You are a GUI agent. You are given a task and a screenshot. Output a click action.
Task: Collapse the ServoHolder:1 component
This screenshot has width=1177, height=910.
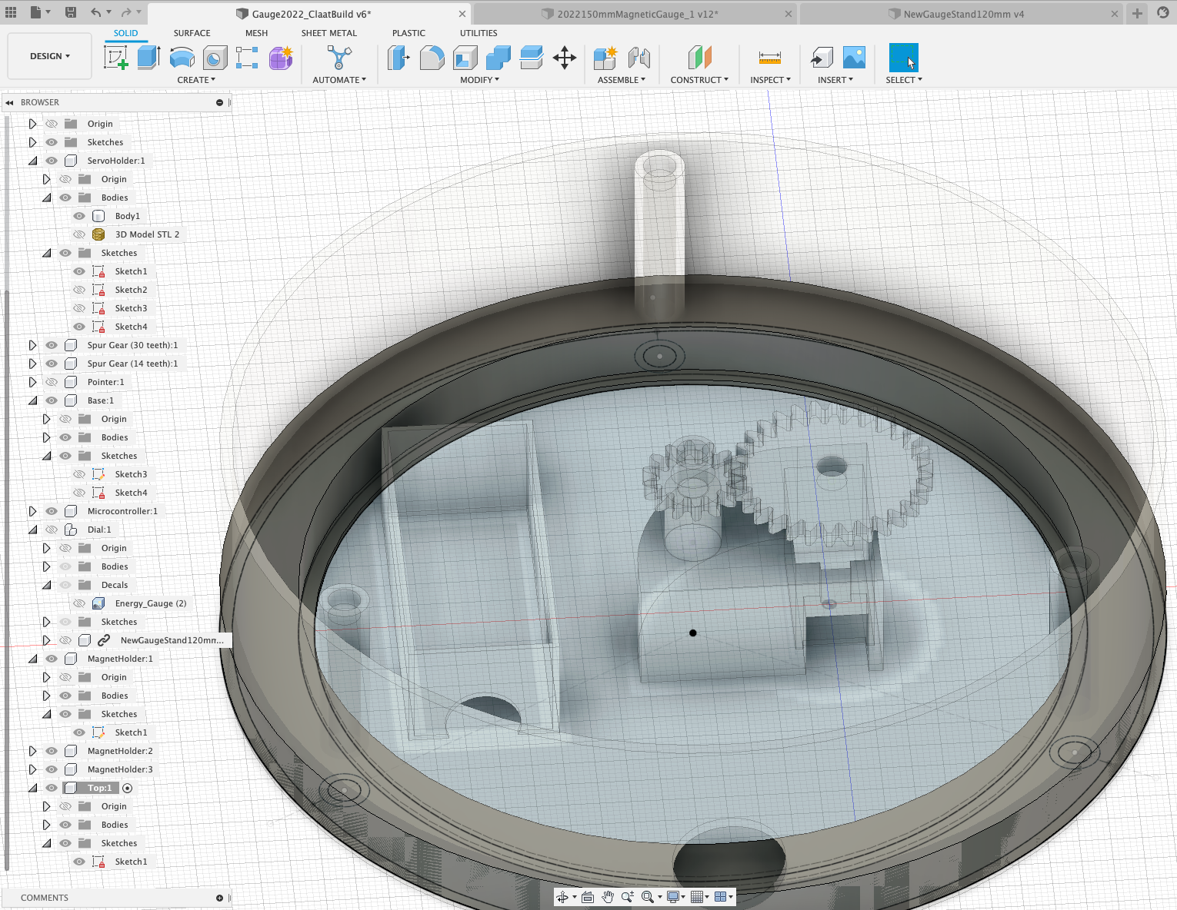click(32, 161)
